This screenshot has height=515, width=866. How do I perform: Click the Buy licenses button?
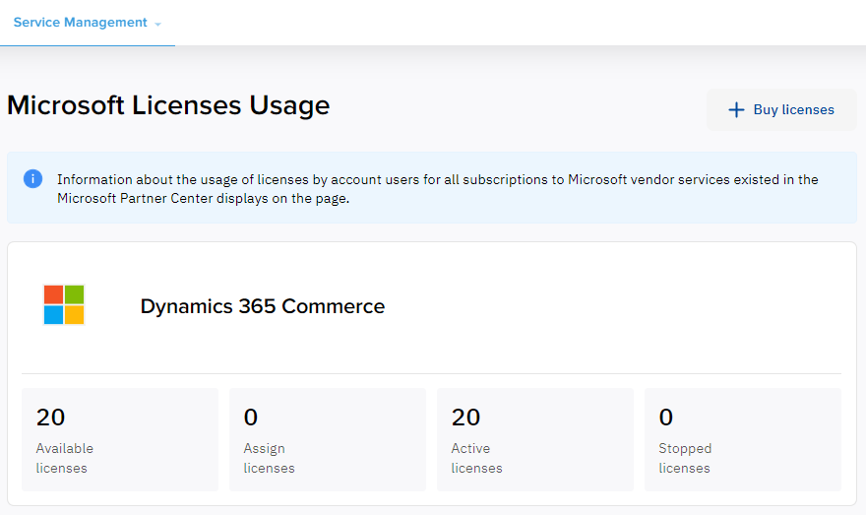point(781,110)
